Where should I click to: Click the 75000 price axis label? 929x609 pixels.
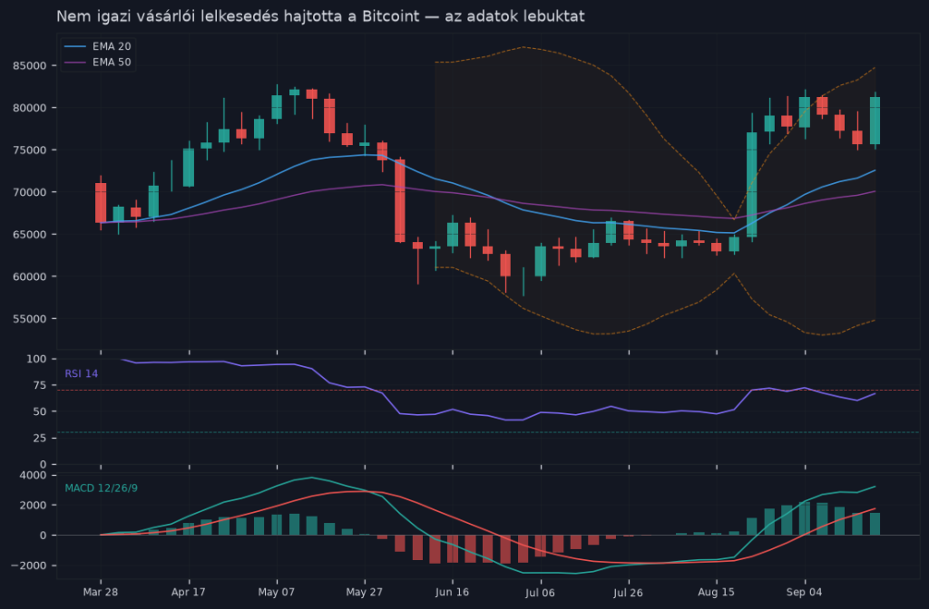(x=30, y=150)
